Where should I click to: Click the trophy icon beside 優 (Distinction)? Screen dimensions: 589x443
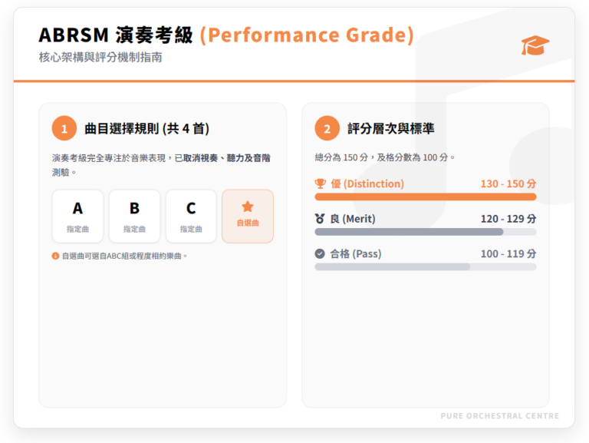click(320, 183)
